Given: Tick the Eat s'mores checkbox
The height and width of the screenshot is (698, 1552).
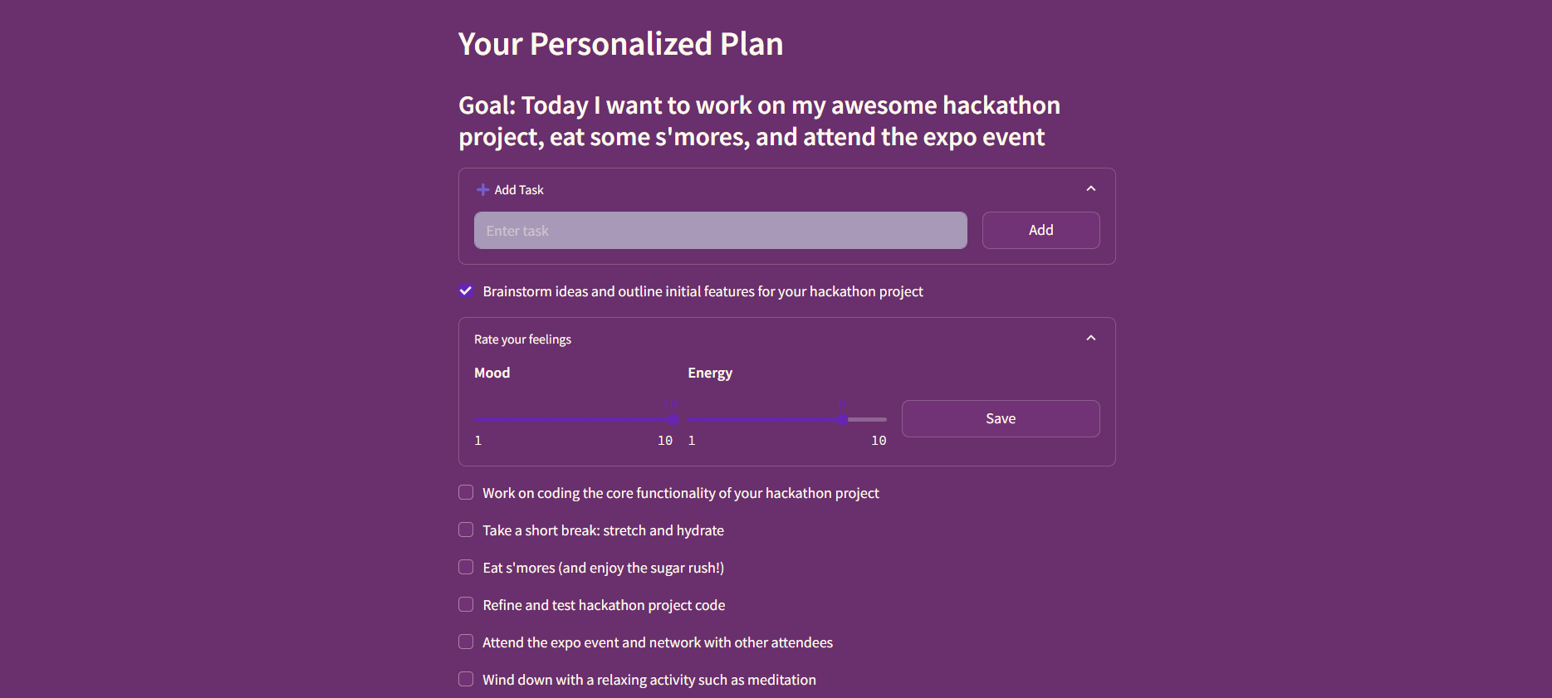Looking at the screenshot, I should pos(466,568).
